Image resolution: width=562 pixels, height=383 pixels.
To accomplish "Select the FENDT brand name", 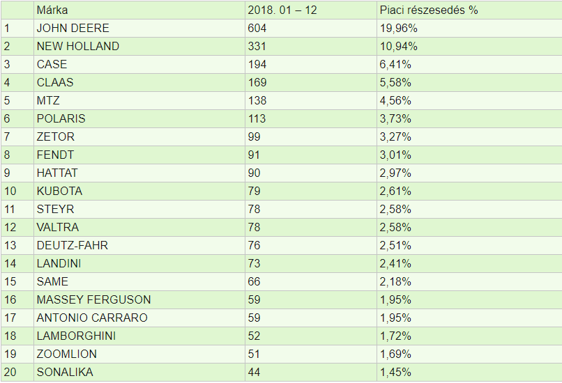I will coord(55,155).
